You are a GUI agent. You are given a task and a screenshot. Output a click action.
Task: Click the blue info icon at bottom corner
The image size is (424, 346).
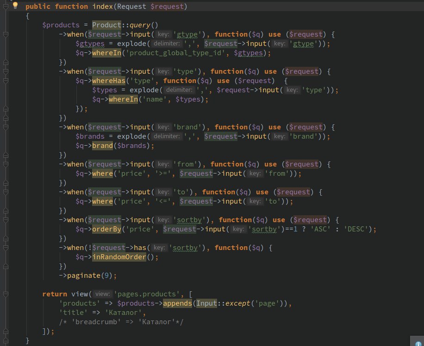(x=418, y=343)
